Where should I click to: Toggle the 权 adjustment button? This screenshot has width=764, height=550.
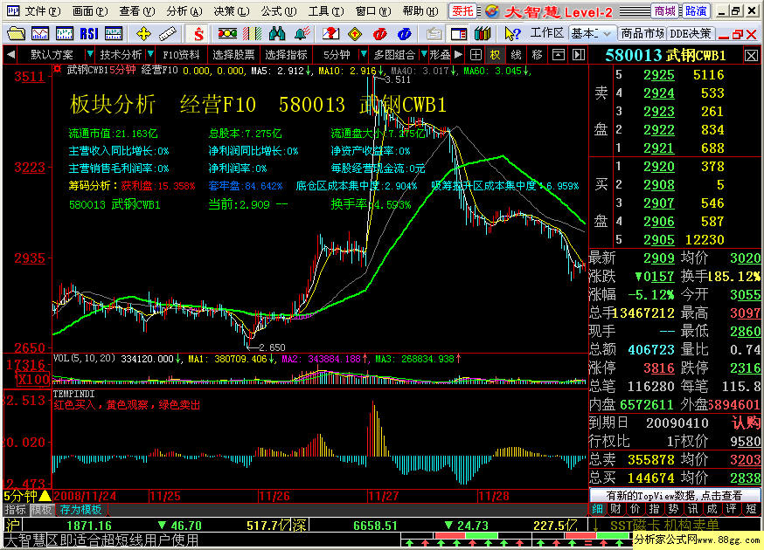[496, 54]
